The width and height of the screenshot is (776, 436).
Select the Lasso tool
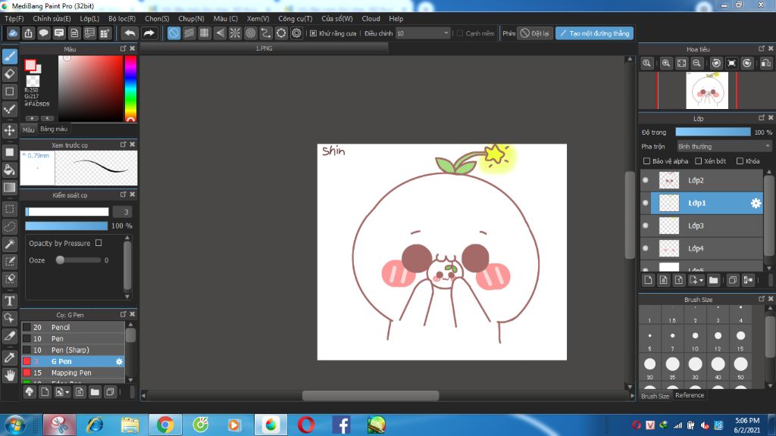point(10,226)
